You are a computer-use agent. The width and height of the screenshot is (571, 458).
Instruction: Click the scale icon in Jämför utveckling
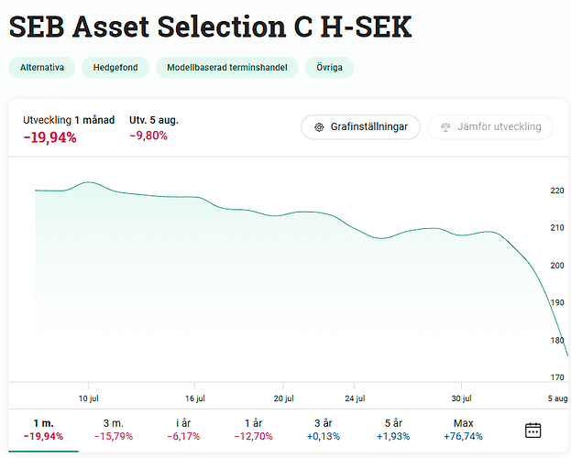(x=446, y=127)
